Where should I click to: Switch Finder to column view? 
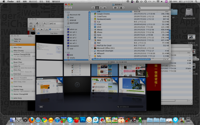[x=101, y=8]
